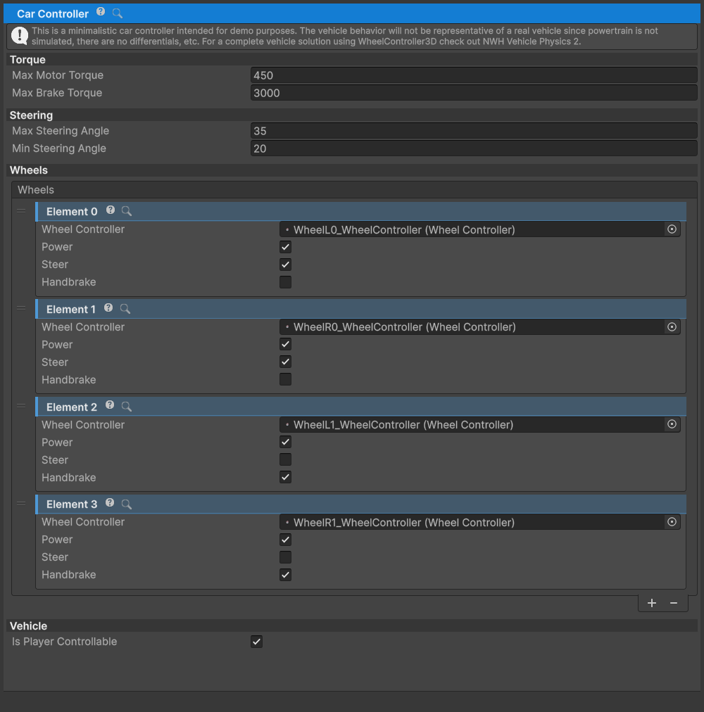Image resolution: width=704 pixels, height=712 pixels.
Task: Click the Element 0 search icon
Action: [127, 211]
